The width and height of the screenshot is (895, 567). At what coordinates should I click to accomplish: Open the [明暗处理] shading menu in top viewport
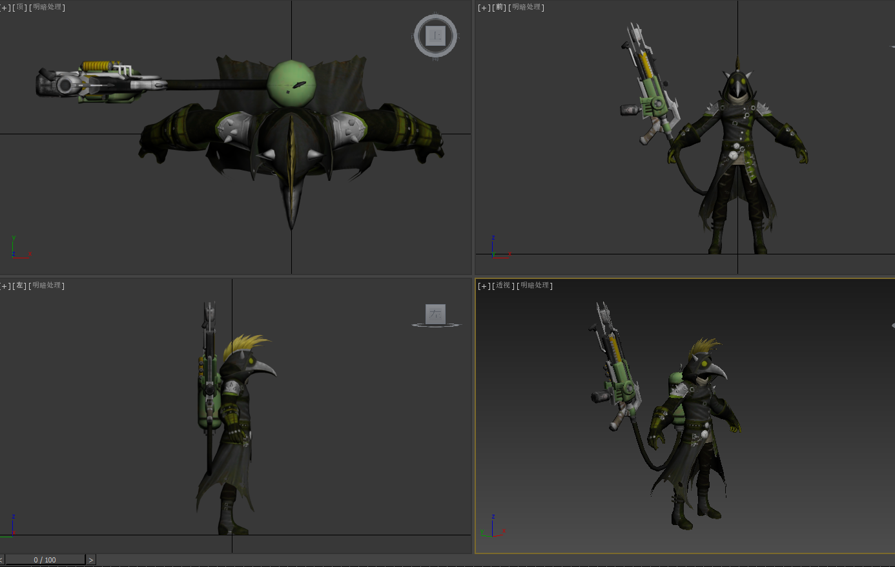coord(47,8)
